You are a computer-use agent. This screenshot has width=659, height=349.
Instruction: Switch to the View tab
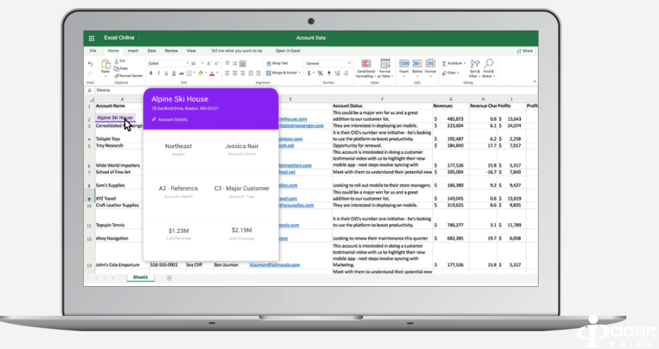coord(191,51)
